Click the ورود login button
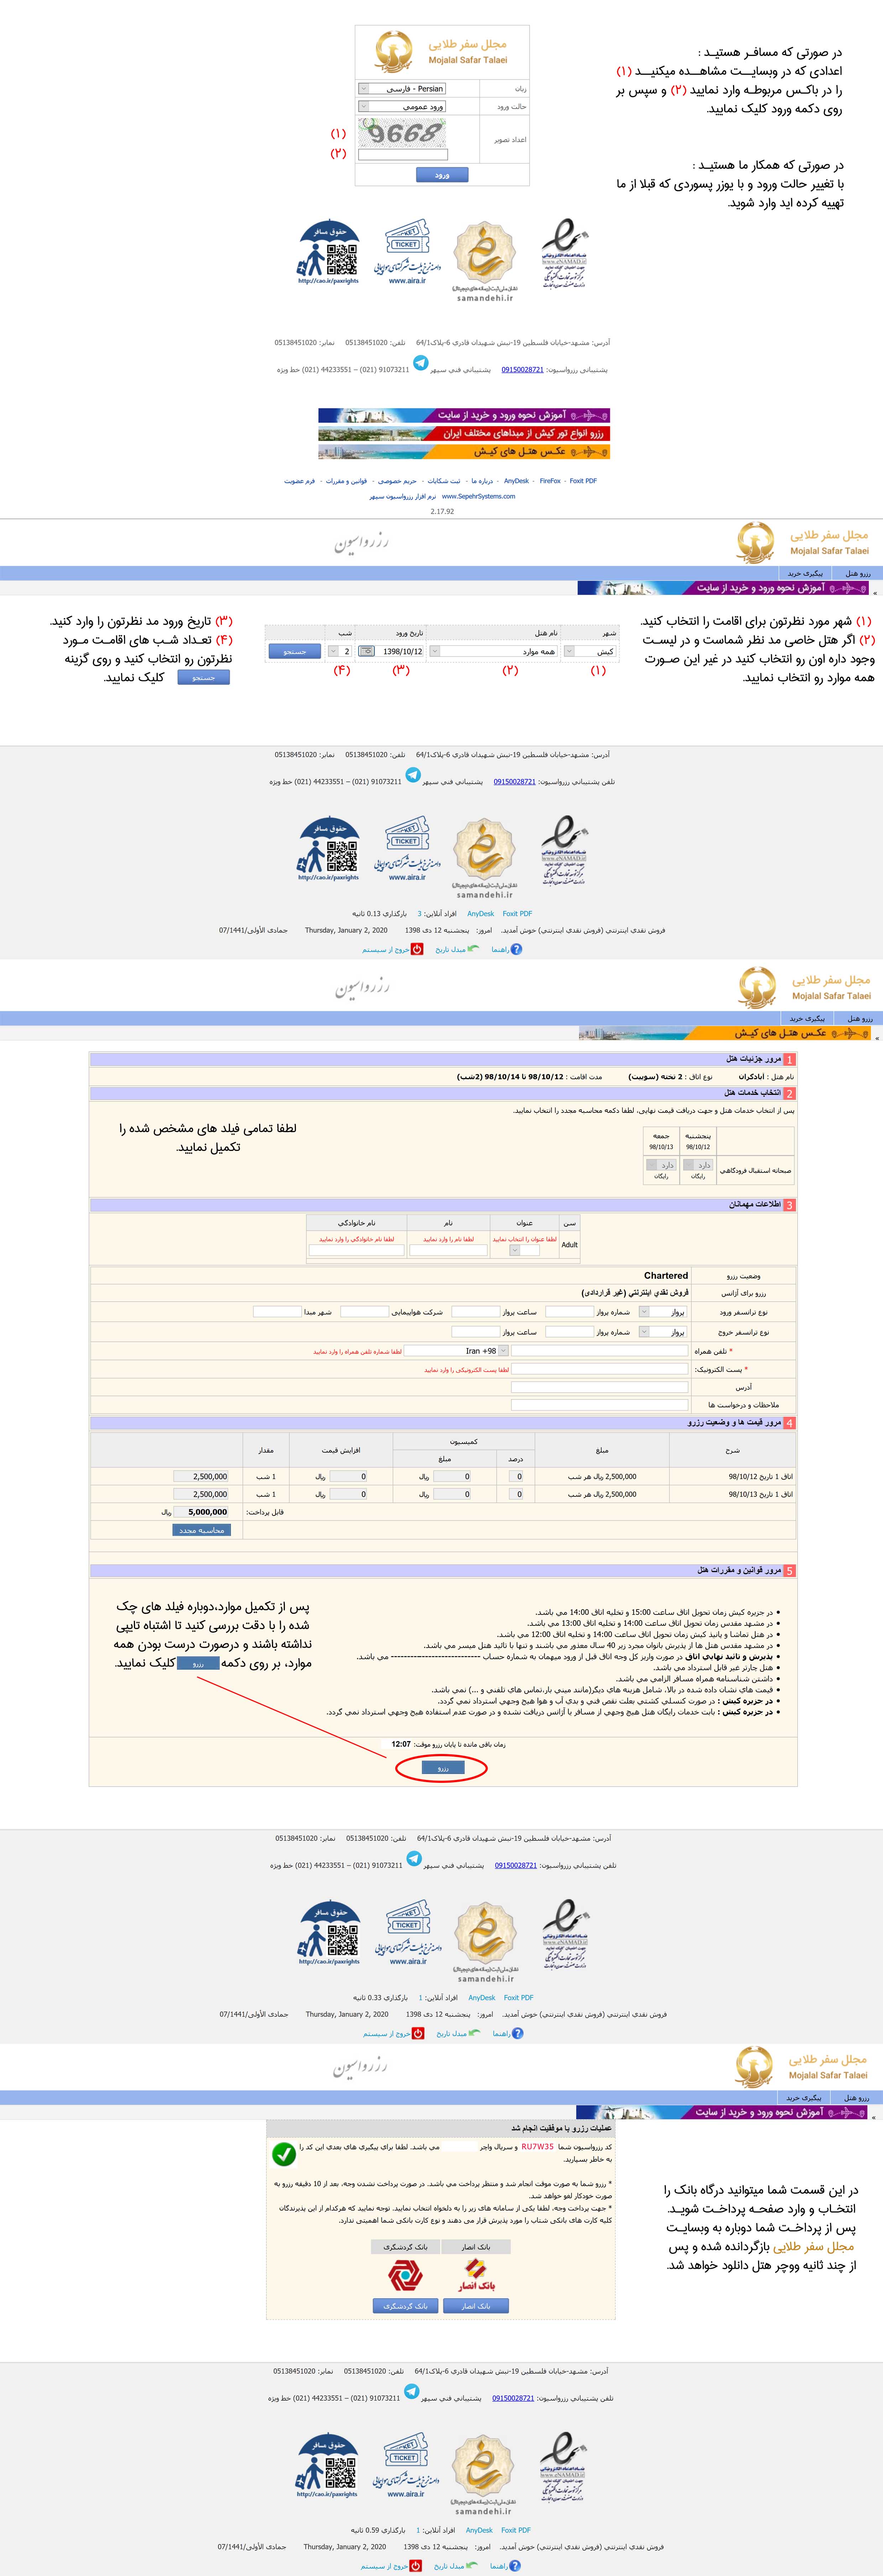The image size is (883, 2576). [x=442, y=175]
